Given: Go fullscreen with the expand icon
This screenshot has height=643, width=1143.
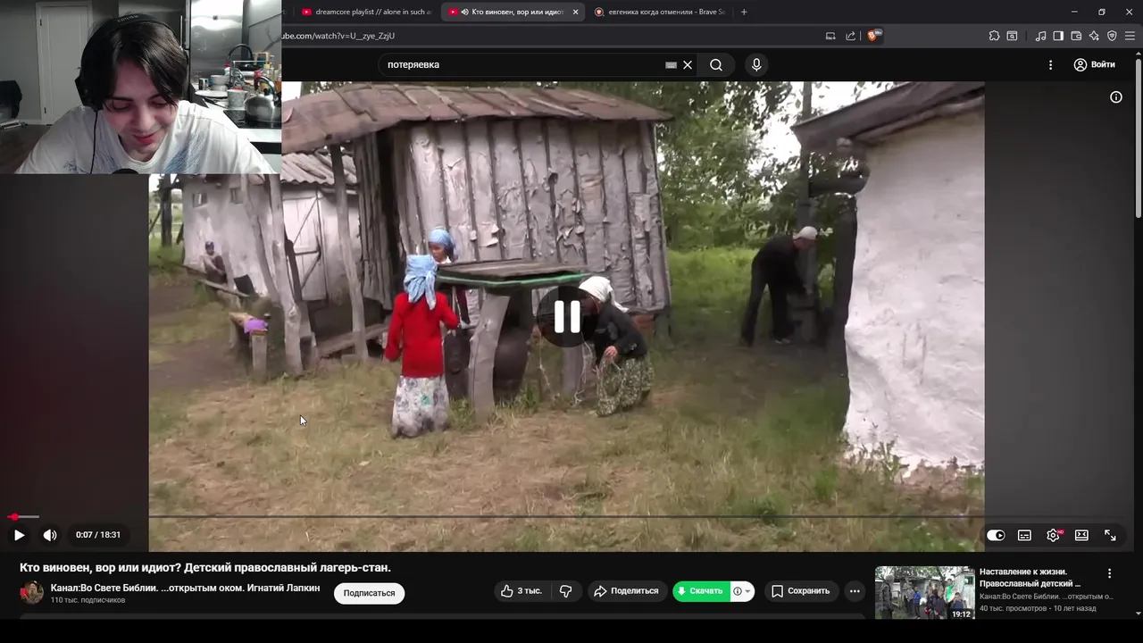Looking at the screenshot, I should 1110,535.
